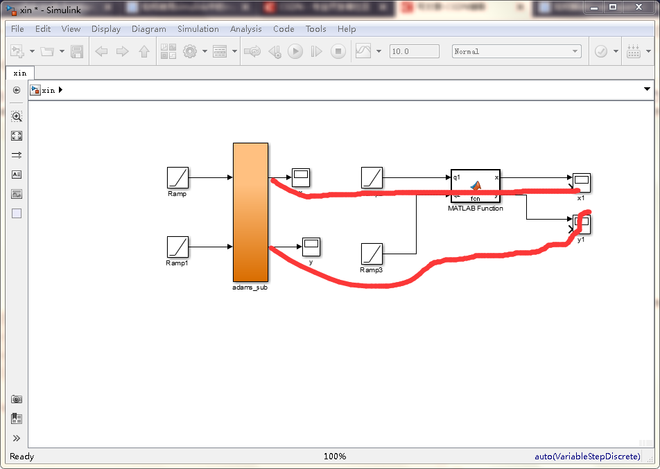Viewport: 660px width, 469px height.
Task: Select the Zoom tool in the palette
Action: (x=16, y=116)
